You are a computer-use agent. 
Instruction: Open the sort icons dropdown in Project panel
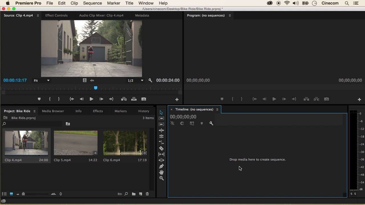60,194
